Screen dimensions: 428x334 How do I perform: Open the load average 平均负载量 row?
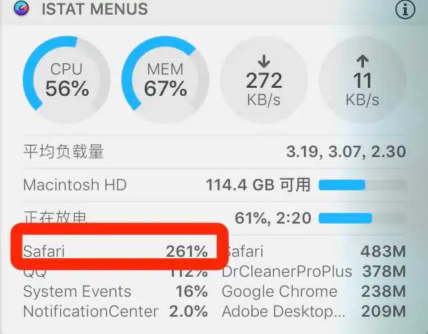pyautogui.click(x=214, y=152)
